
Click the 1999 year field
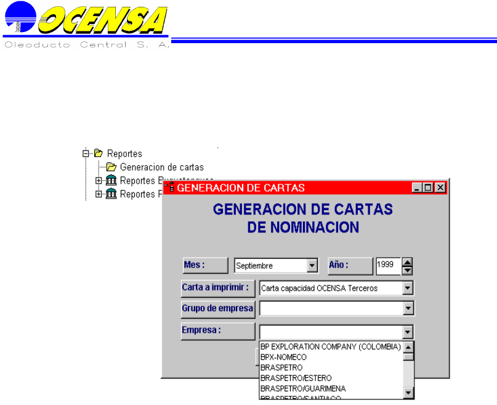(389, 266)
